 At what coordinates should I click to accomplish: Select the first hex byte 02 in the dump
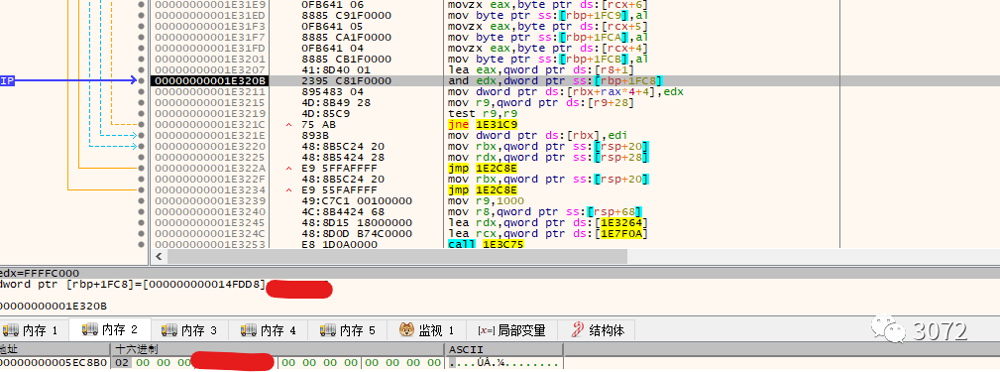point(121,363)
